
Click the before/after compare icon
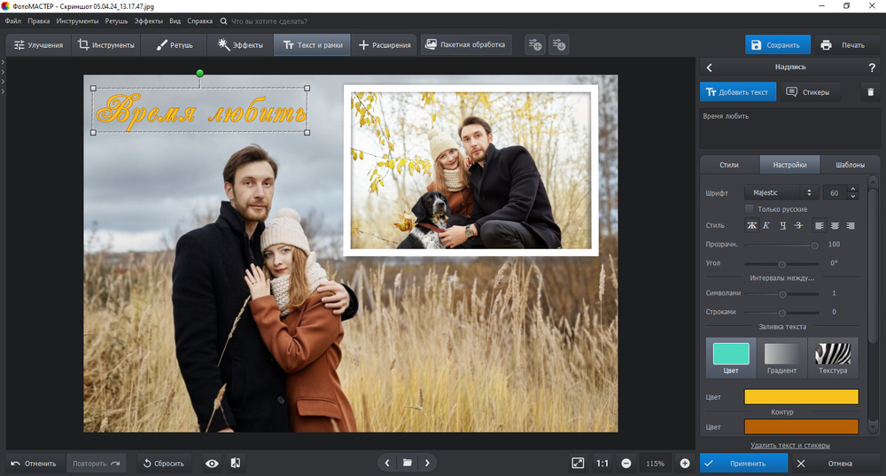pyautogui.click(x=236, y=463)
